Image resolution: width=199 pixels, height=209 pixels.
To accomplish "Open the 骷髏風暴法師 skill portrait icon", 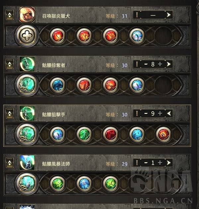I will tap(27, 163).
